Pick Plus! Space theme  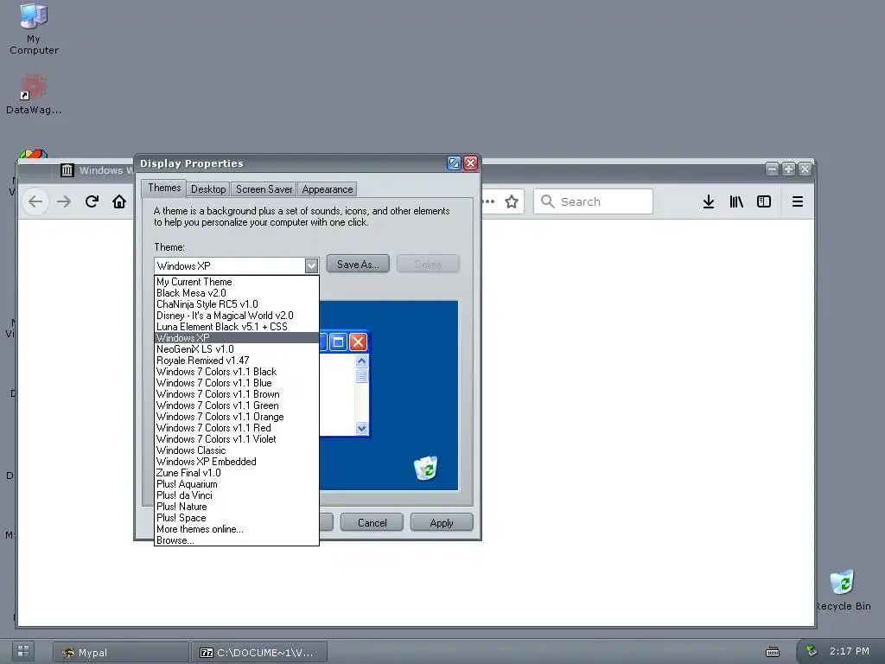tap(237, 519)
